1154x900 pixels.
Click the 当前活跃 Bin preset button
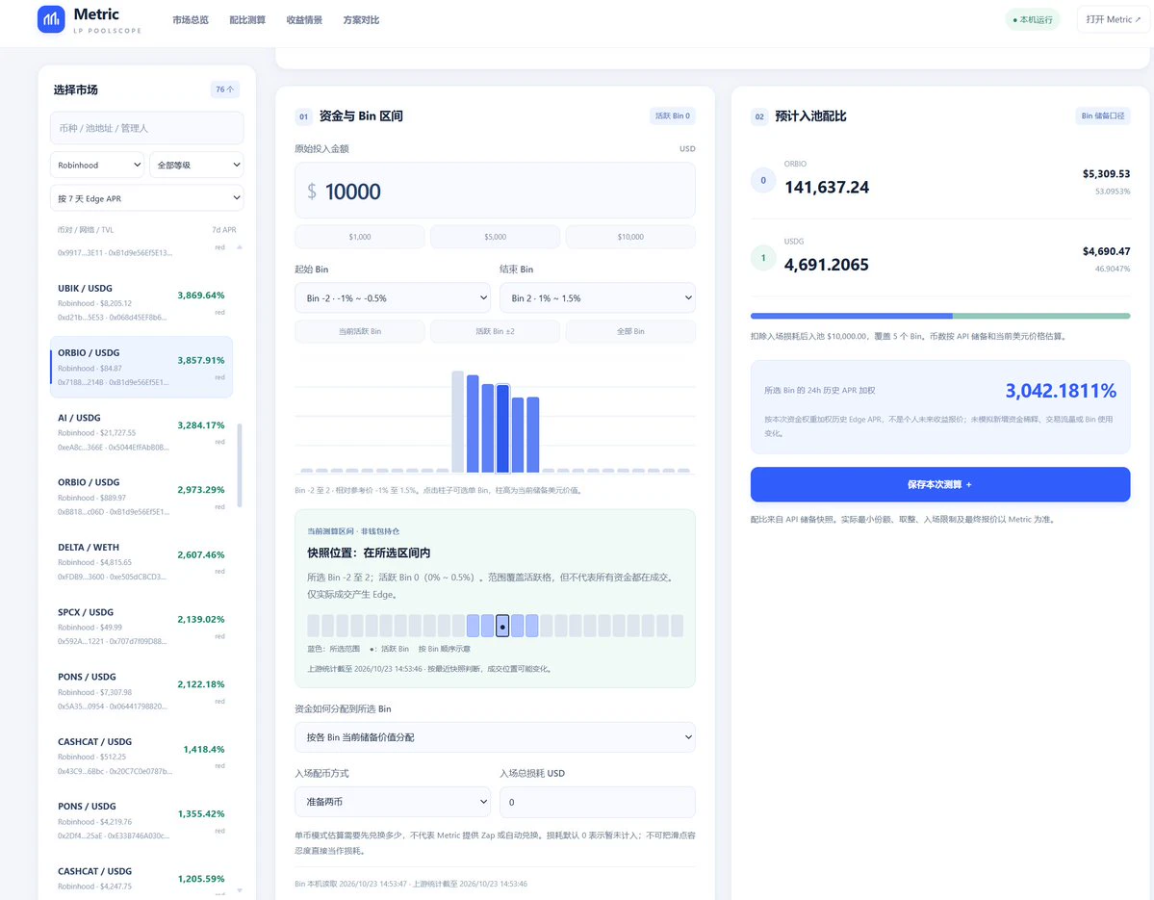(360, 331)
